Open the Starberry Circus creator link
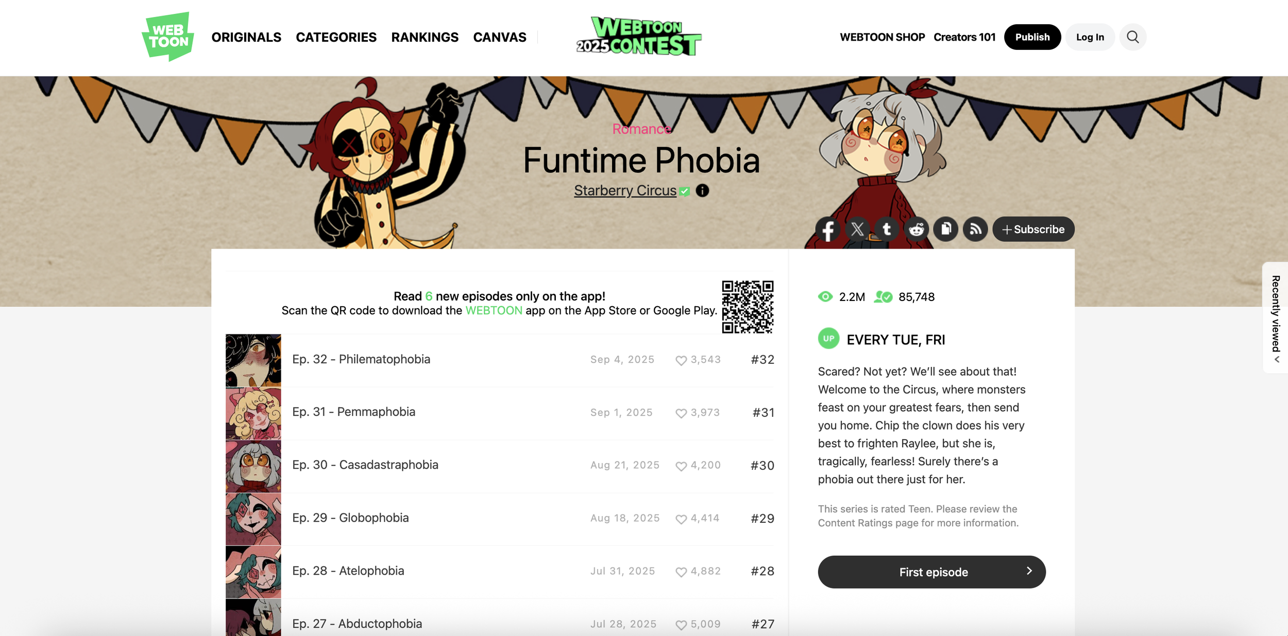The image size is (1288, 636). click(x=625, y=190)
